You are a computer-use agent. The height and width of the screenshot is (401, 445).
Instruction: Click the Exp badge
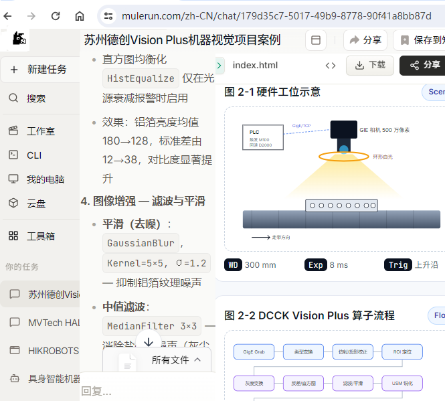[x=316, y=265]
